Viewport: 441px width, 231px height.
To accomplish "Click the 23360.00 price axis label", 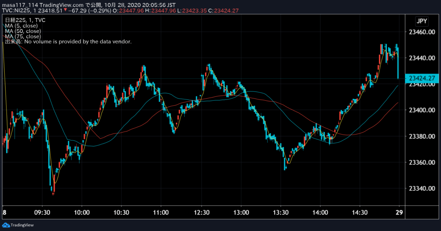I will [x=422, y=163].
